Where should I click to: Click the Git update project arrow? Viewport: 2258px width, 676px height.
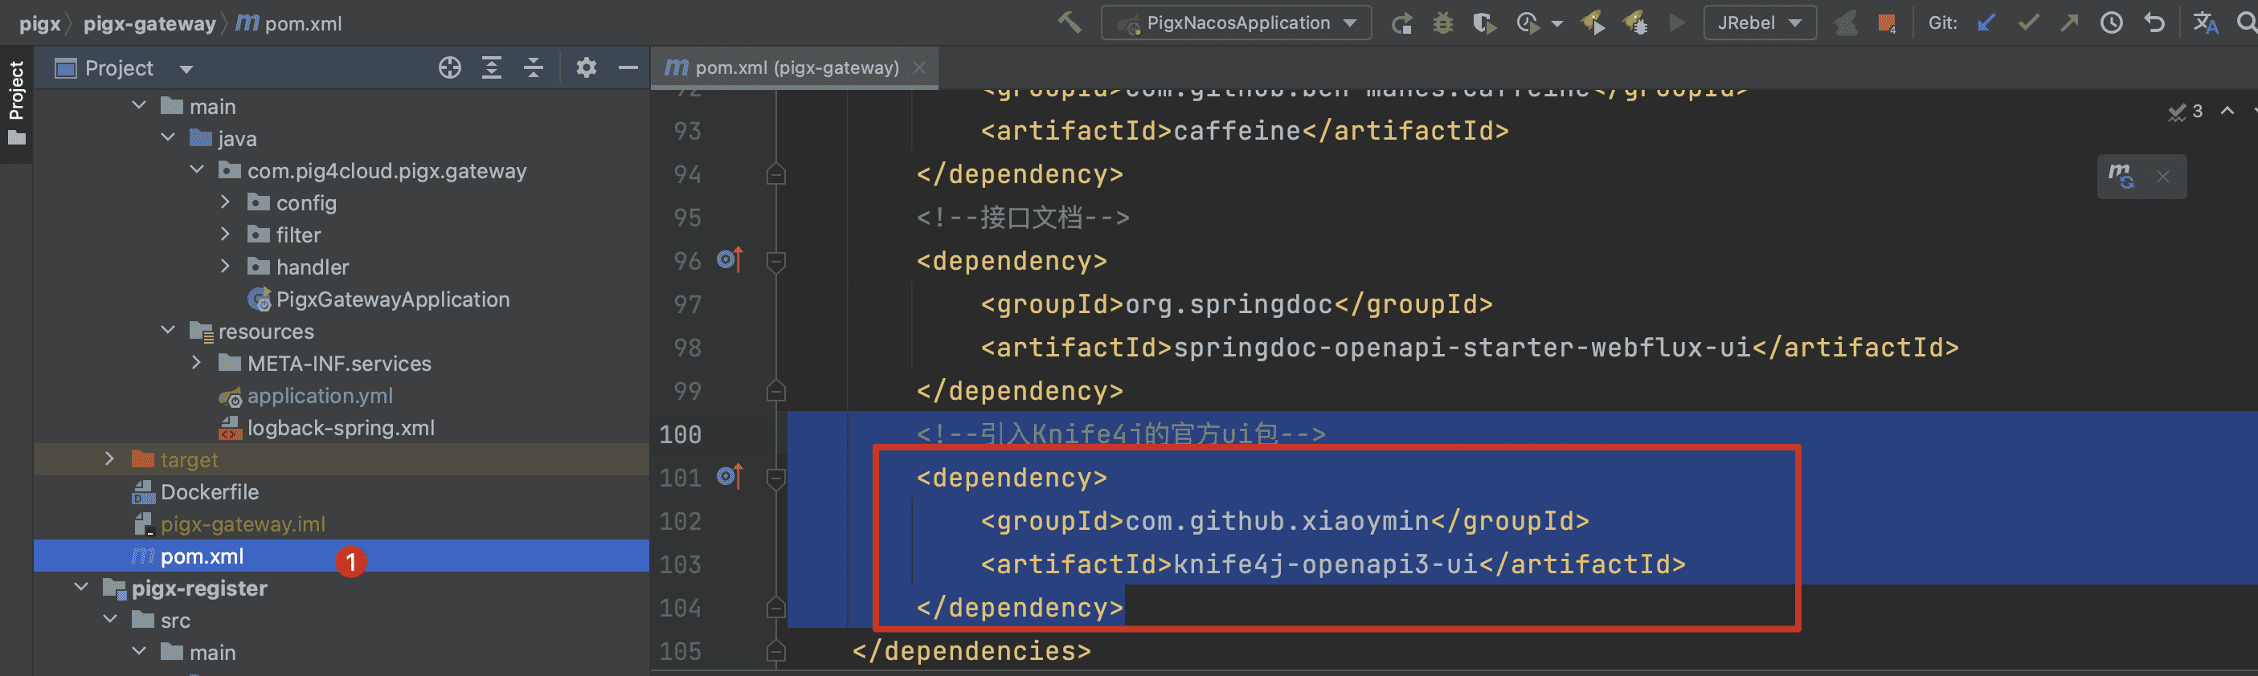pos(1986,23)
